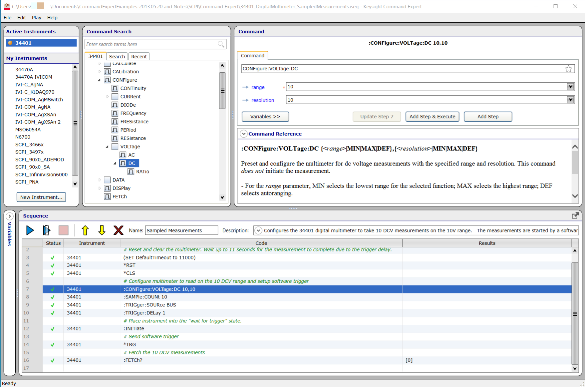Click the step-through execution icon
Screen dimensions: 585x387
pos(46,230)
